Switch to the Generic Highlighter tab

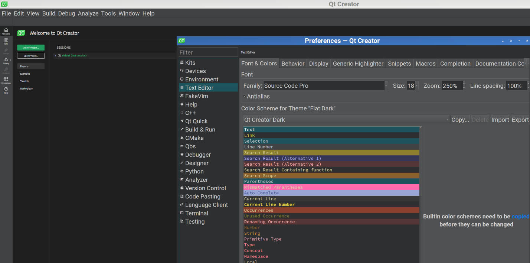tap(358, 64)
